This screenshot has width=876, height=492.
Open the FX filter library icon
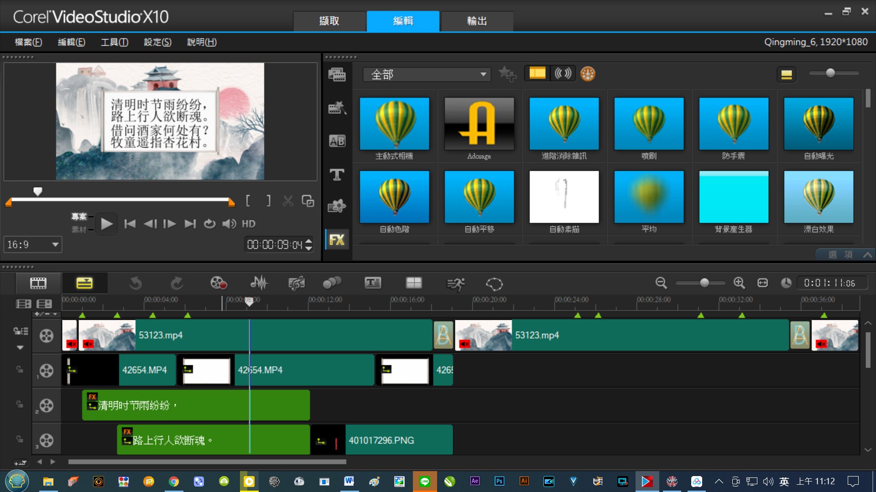coord(337,240)
